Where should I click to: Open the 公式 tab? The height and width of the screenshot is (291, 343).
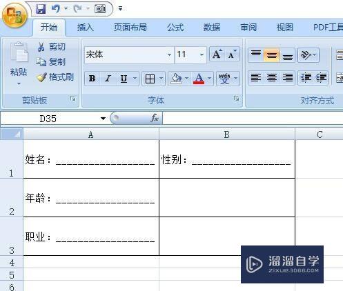coord(175,28)
